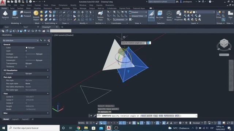
Task: Choose the Copy option in command line
Action: click(155, 116)
